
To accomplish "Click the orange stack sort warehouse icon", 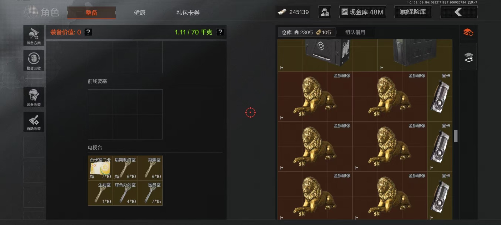I will [468, 32].
